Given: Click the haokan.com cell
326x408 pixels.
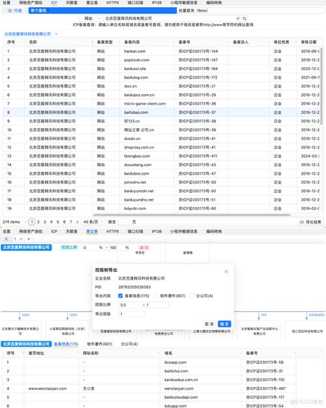Looking at the screenshot, I should click(x=135, y=51).
